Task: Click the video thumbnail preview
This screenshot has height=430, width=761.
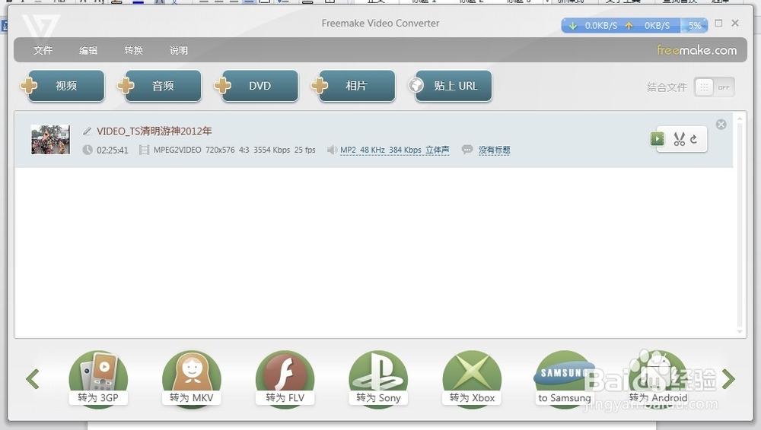Action: (50, 140)
